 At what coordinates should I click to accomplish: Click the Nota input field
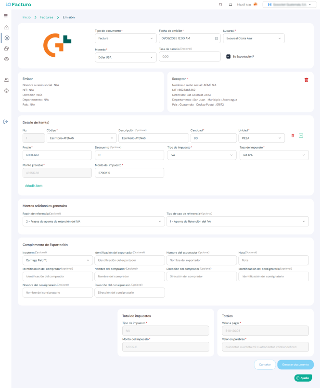pyautogui.click(x=273, y=260)
